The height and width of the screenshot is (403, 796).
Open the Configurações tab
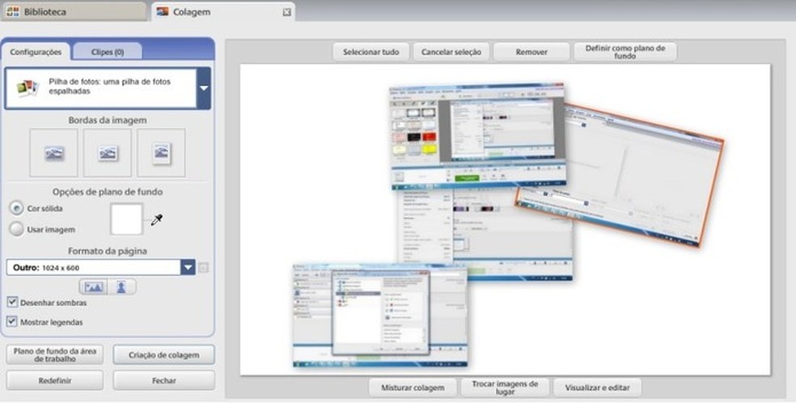36,52
